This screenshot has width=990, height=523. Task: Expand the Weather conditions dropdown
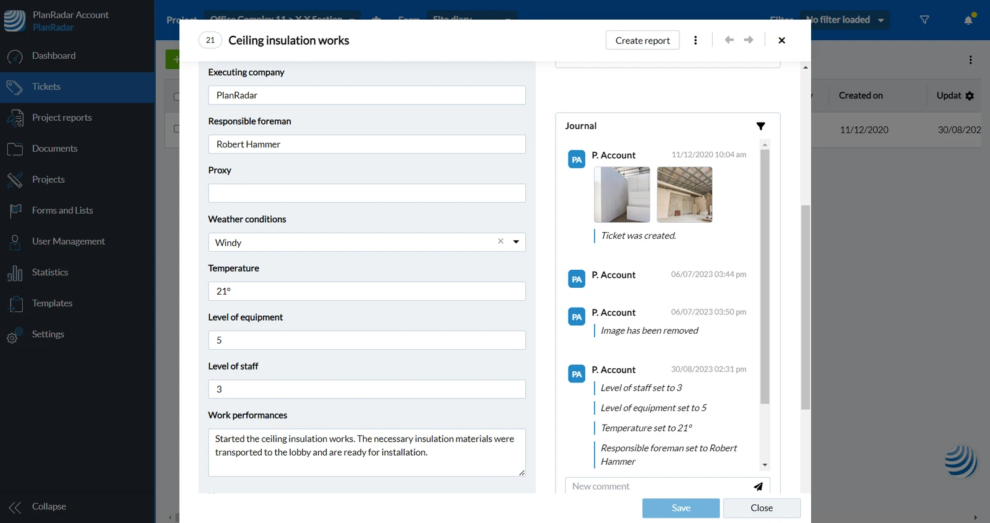(516, 242)
